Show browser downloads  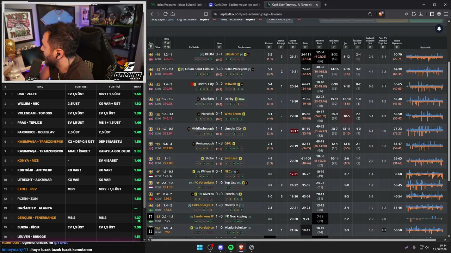(x=421, y=14)
